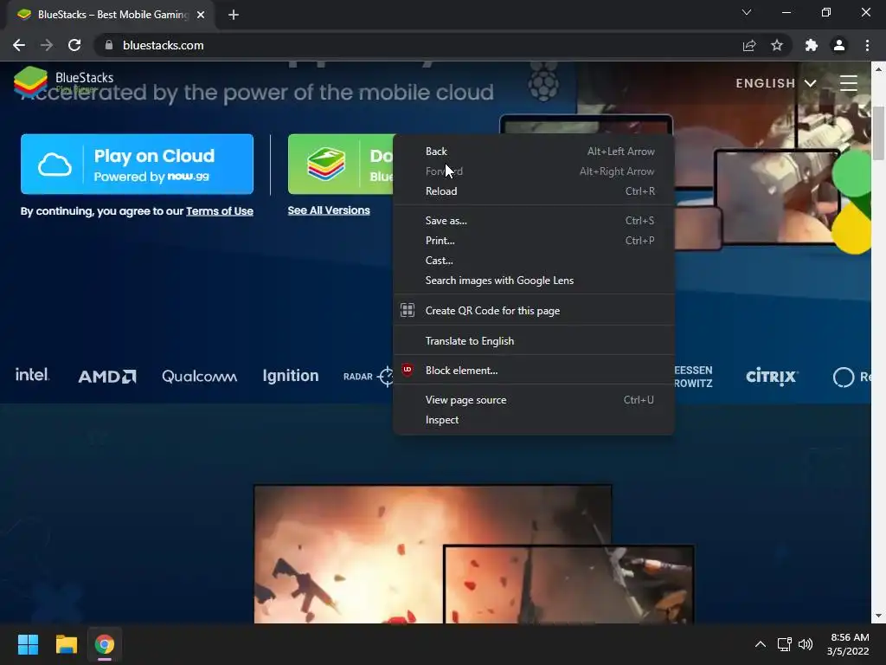
Task: Click the Intel partner logo
Action: click(32, 375)
